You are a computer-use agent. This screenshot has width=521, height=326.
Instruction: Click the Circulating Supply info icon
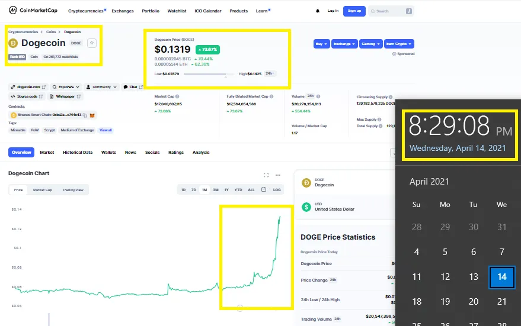coord(391,97)
